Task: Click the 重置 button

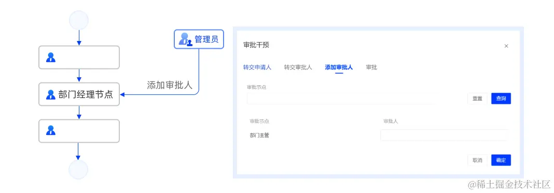Action: point(477,99)
